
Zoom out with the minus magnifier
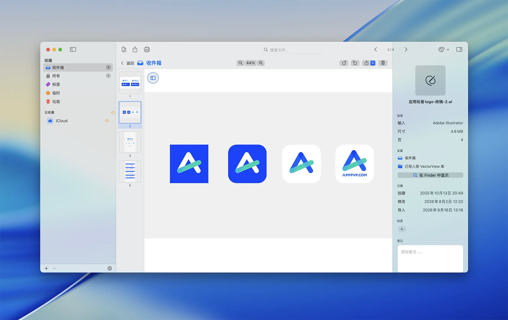click(x=240, y=63)
